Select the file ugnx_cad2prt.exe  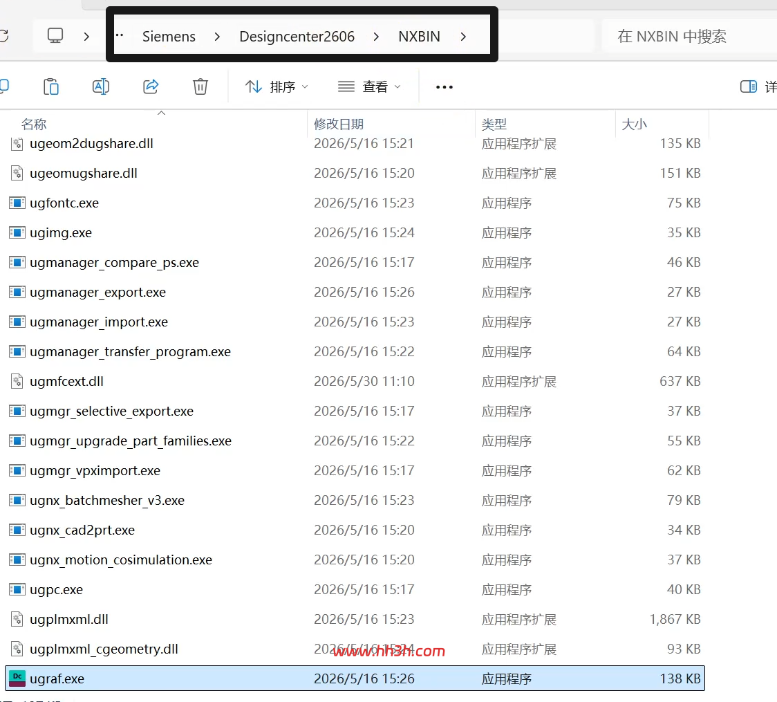coord(355,530)
